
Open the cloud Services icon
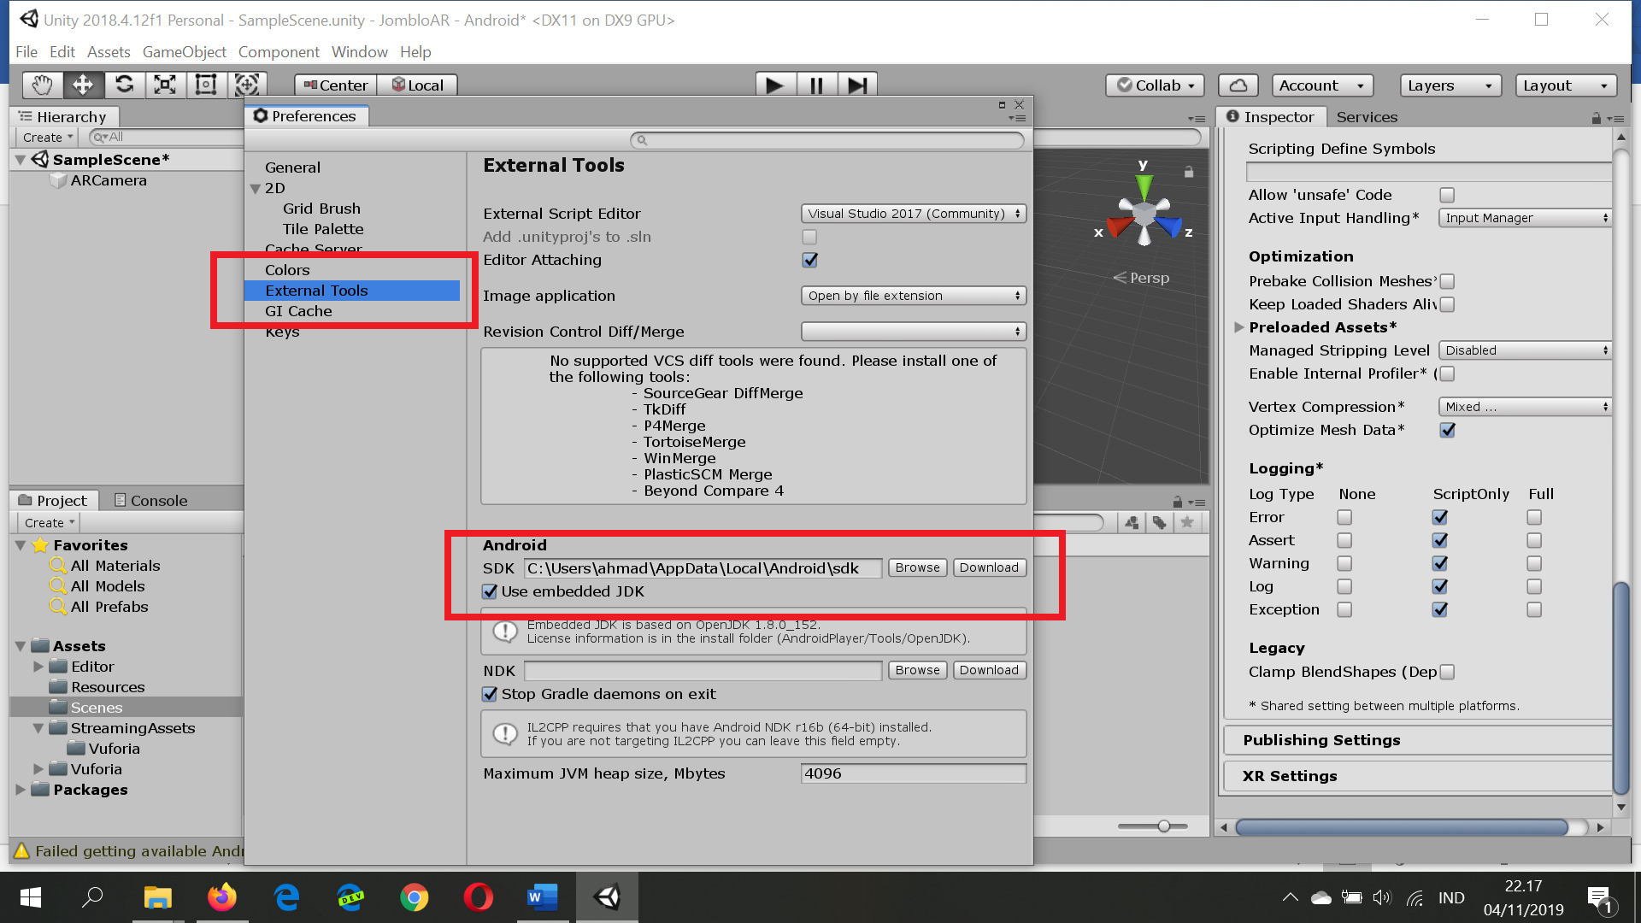1238,85
